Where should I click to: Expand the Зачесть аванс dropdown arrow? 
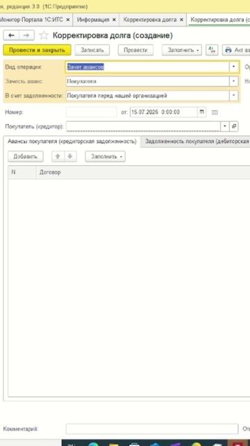234,82
